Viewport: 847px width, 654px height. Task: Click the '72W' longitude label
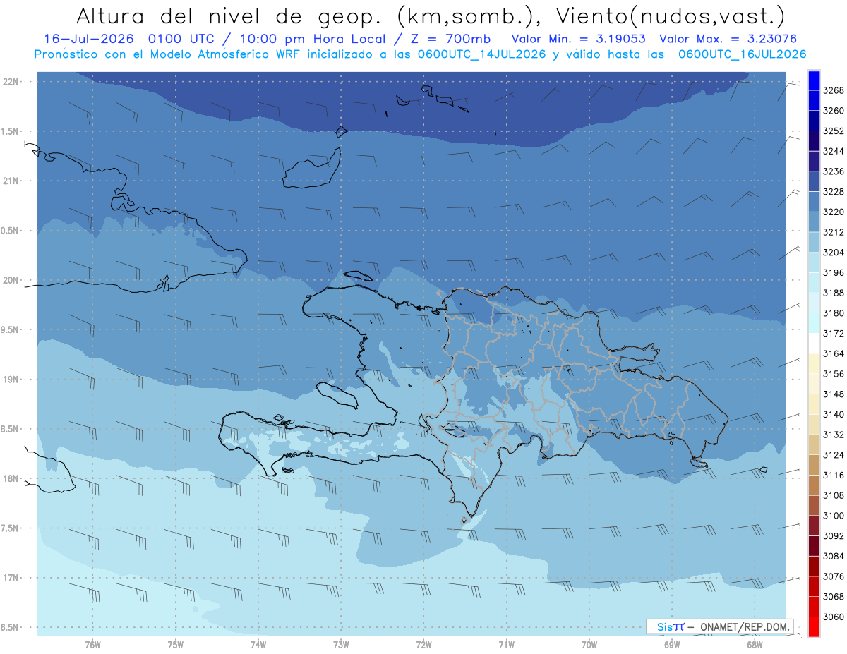pos(423,644)
